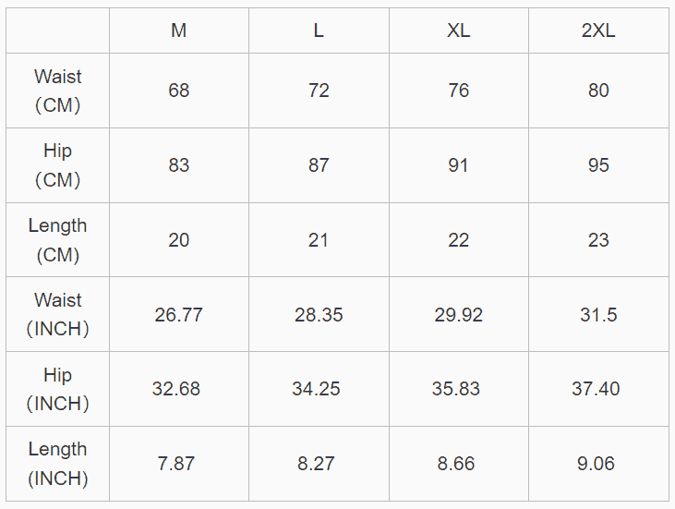Screen dimensions: 675x509
Task: Select the Length (INCH) row label
Action: [57, 464]
